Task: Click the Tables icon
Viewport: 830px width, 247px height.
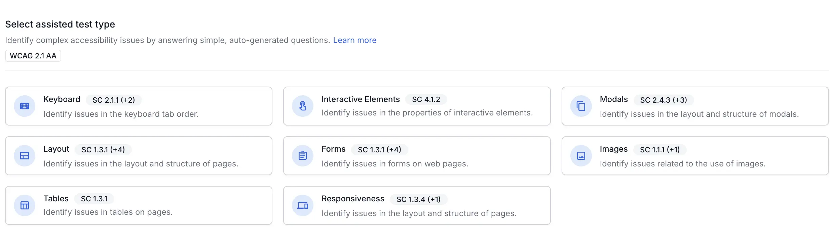Action: tap(25, 205)
